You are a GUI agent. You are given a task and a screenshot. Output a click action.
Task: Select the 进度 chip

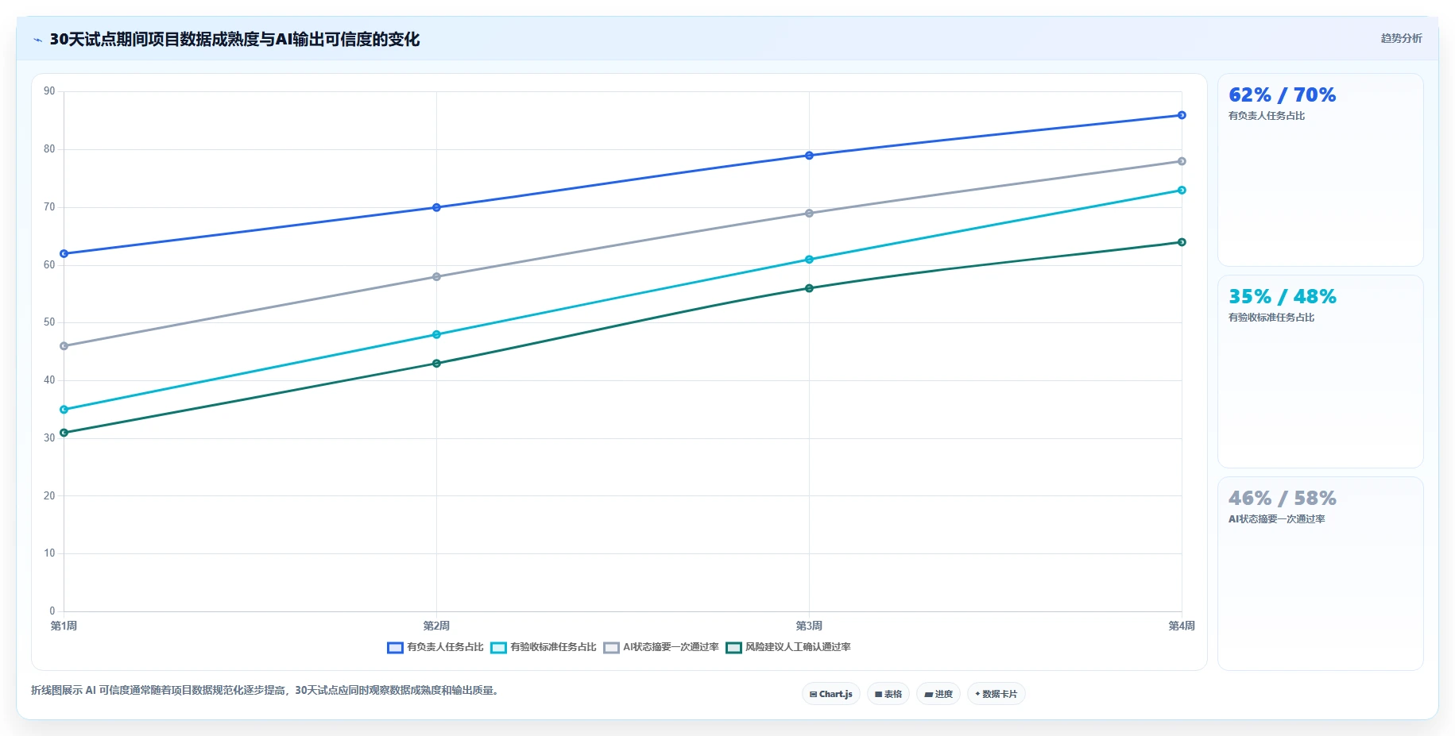pyautogui.click(x=938, y=694)
